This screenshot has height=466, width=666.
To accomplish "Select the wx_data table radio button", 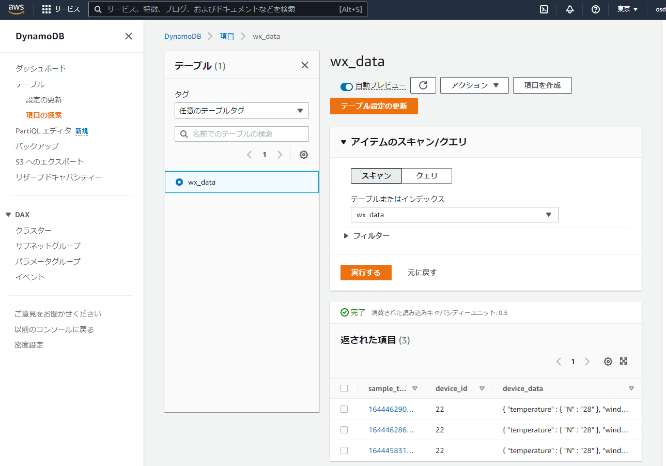I will click(x=179, y=182).
